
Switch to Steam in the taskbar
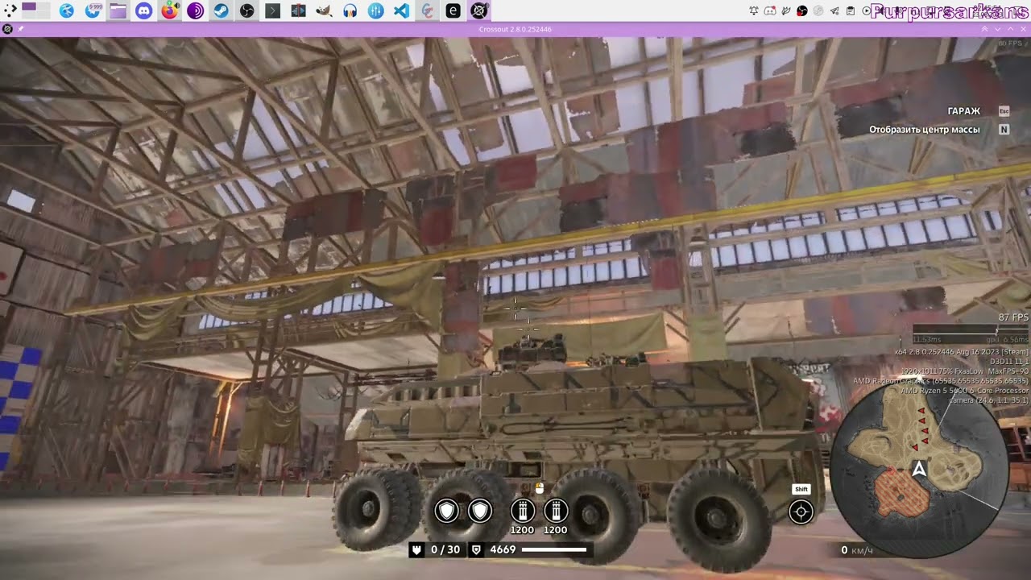pos(221,11)
